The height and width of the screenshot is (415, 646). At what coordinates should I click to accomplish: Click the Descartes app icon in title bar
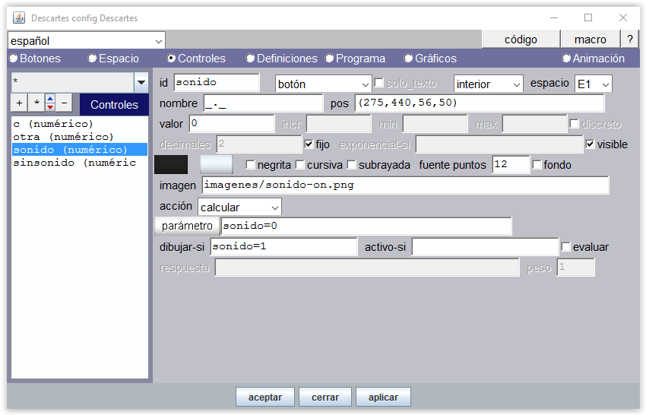[19, 17]
